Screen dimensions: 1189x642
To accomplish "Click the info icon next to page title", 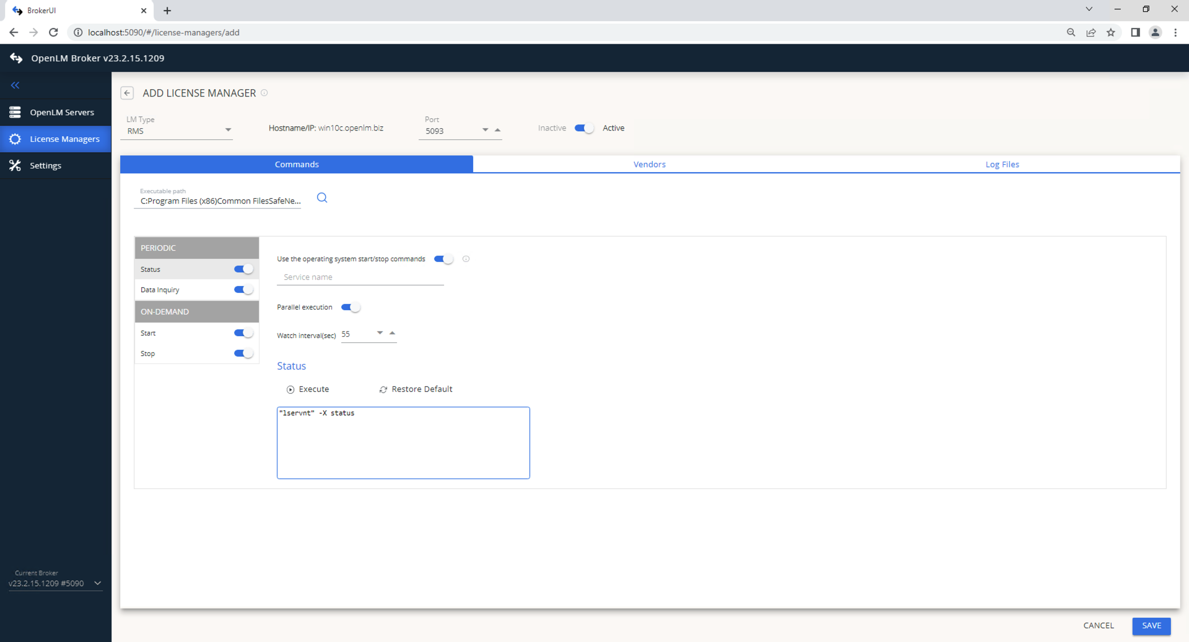I will [264, 93].
